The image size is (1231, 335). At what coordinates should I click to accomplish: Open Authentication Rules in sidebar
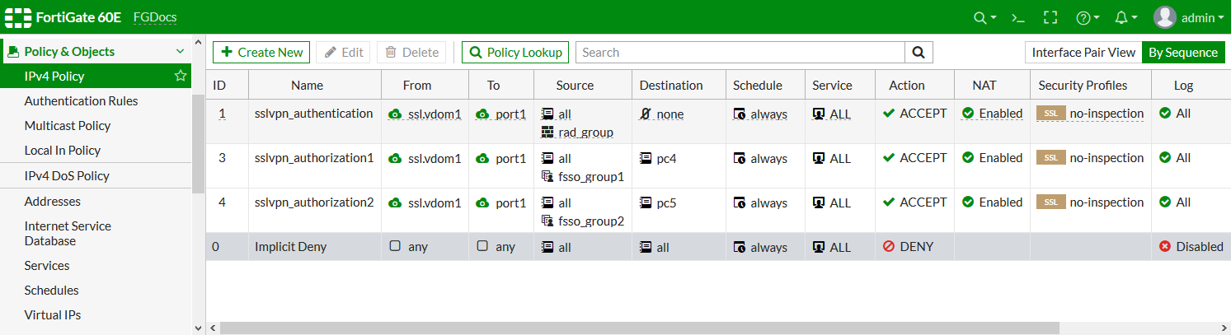81,101
